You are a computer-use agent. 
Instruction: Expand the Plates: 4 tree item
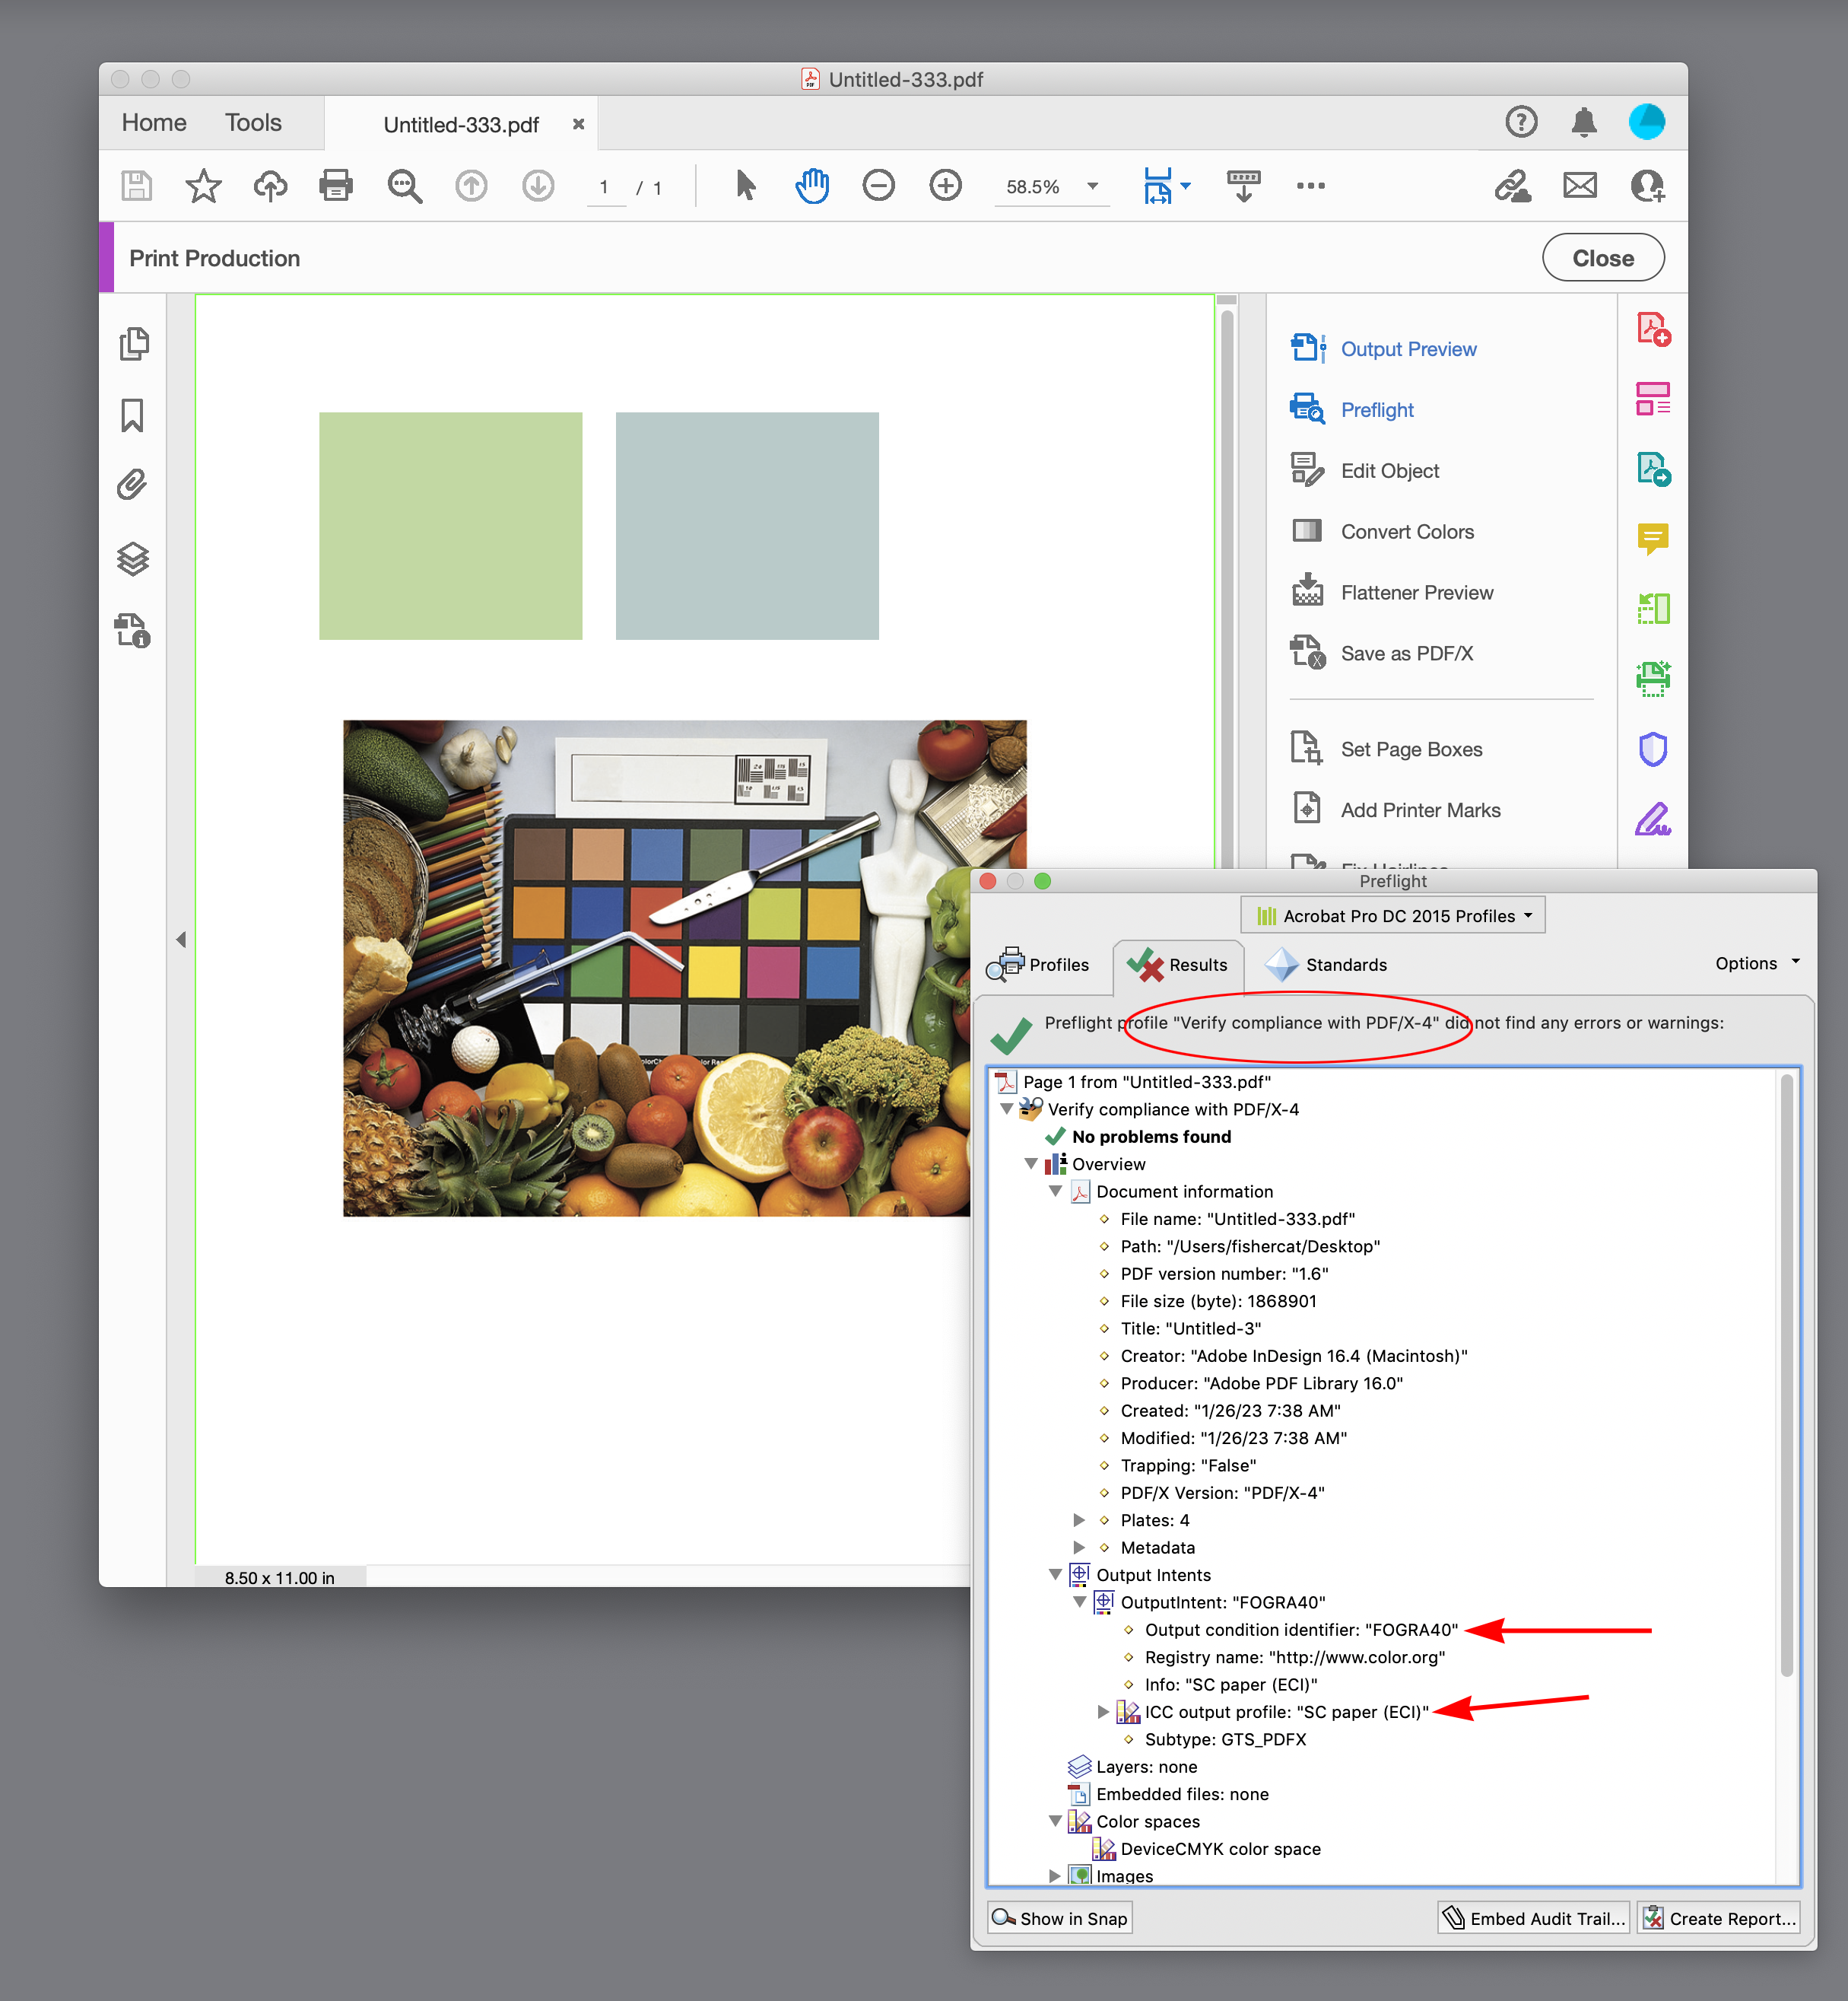coord(1079,1519)
